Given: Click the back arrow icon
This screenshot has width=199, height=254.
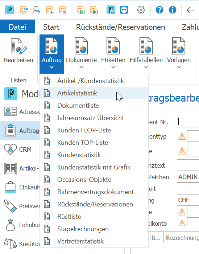Looking at the screenshot, I should click(190, 10).
